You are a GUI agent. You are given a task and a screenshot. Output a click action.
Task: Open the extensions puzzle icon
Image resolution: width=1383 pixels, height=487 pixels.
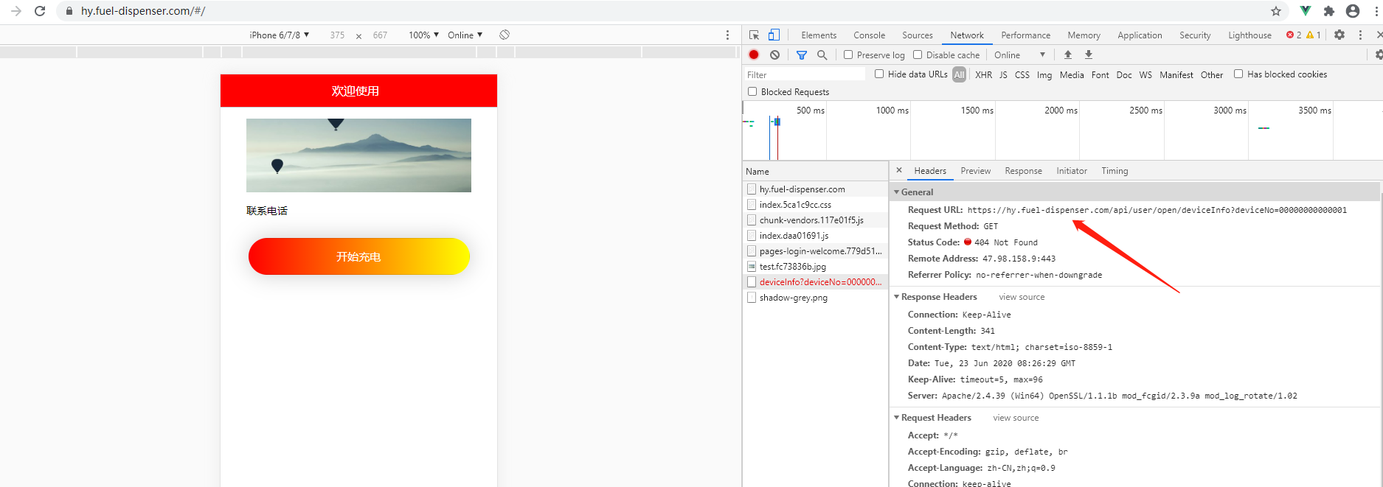pos(1329,11)
